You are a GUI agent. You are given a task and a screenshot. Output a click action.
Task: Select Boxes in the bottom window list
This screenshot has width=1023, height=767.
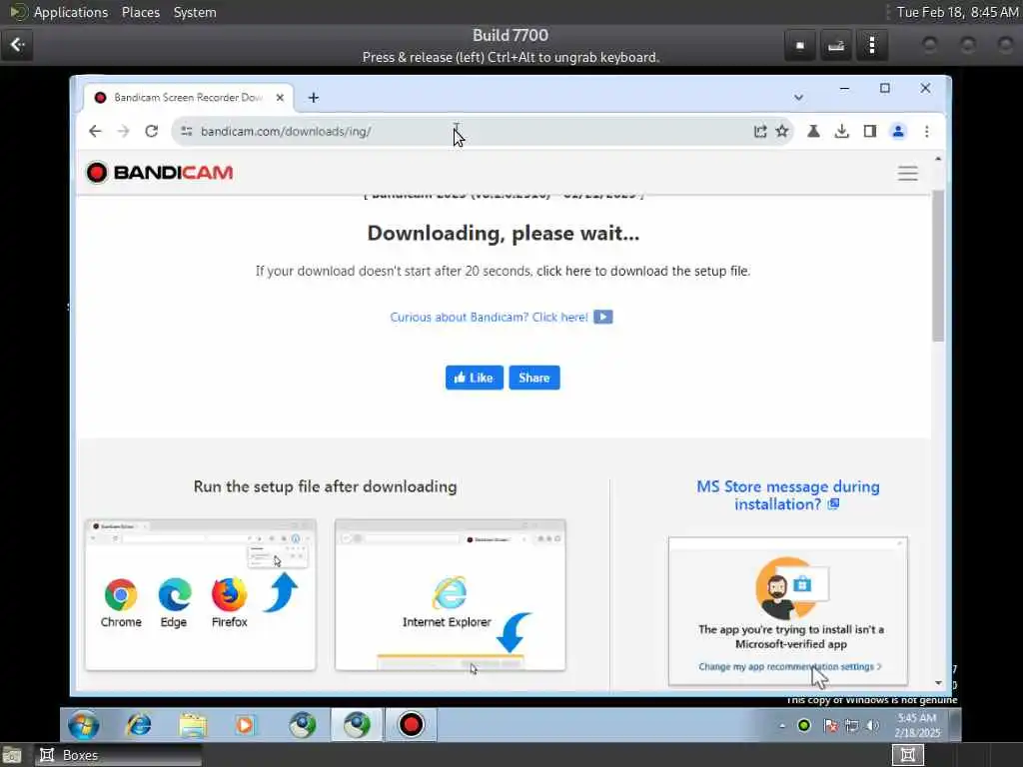pos(118,755)
